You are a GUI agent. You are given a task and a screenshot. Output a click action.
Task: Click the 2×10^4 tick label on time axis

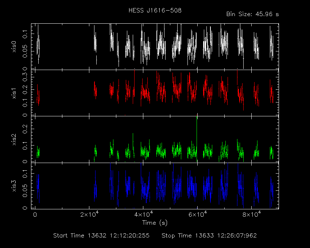pyautogui.click(x=89, y=214)
